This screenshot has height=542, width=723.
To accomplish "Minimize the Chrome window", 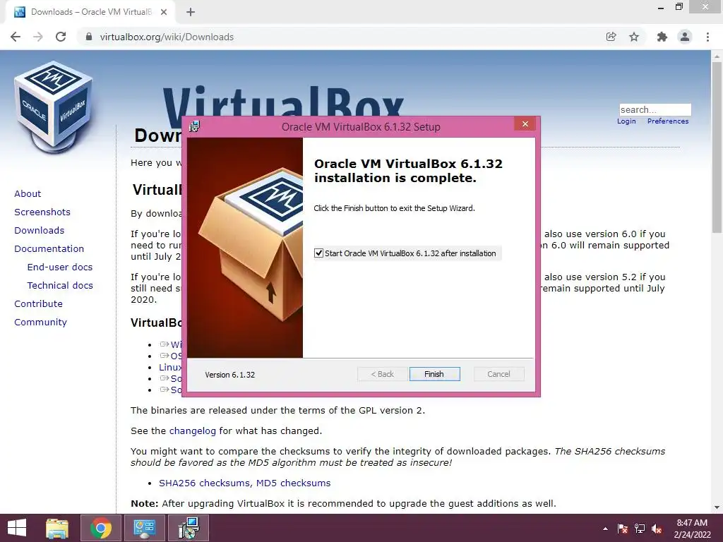I will pyautogui.click(x=661, y=7).
